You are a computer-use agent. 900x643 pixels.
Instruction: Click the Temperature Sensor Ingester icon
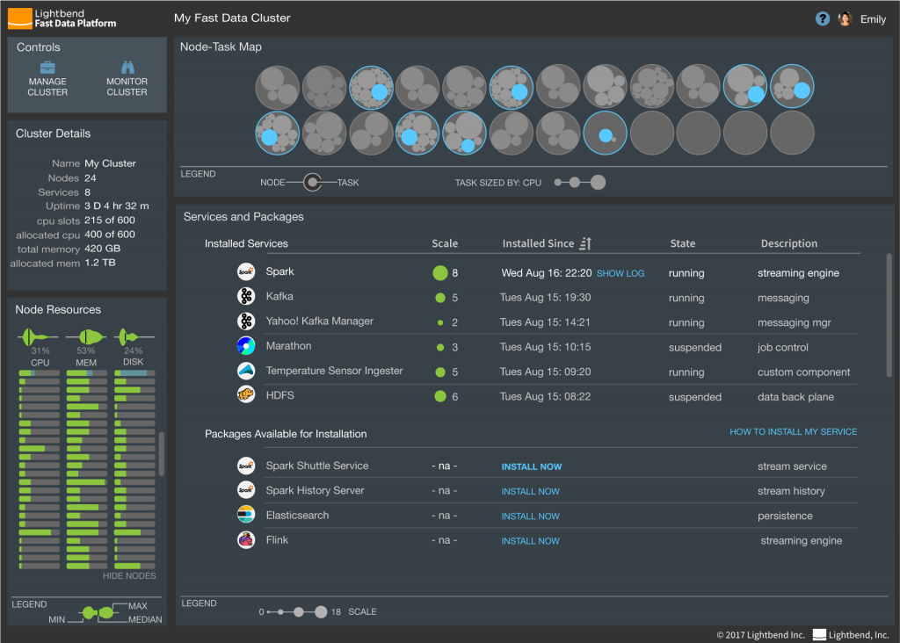point(246,371)
